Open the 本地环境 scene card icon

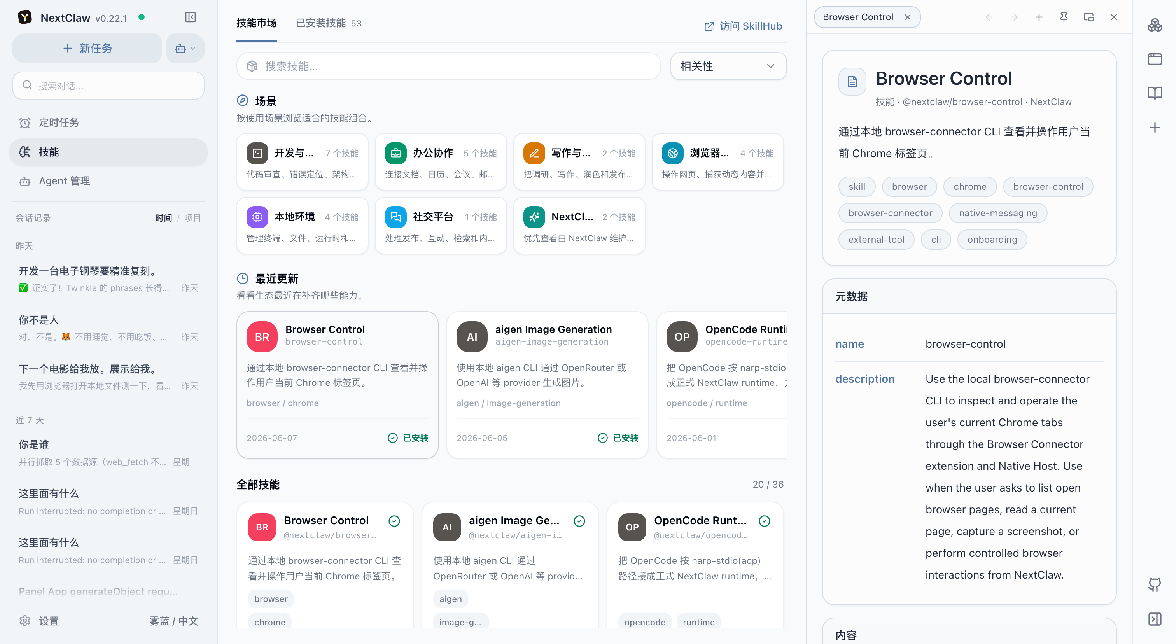pyautogui.click(x=257, y=217)
